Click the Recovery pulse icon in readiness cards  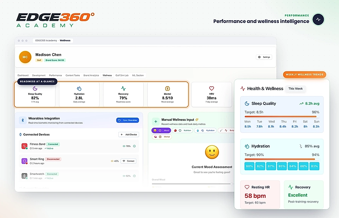(123, 88)
